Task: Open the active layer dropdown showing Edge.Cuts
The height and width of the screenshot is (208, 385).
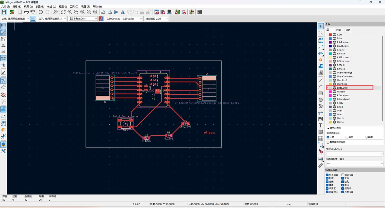Action: click(96, 18)
